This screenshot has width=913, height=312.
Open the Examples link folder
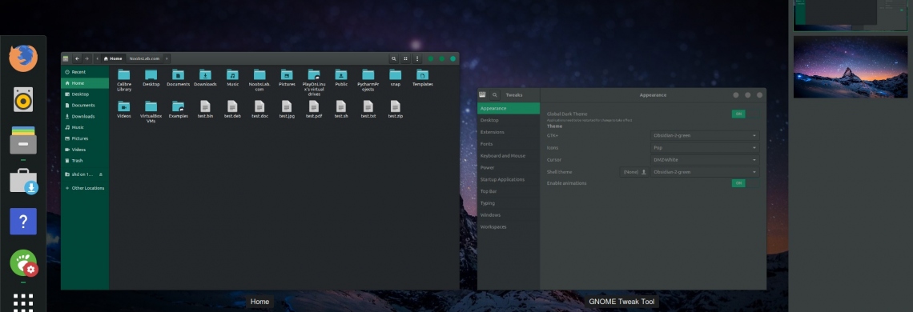[178, 110]
